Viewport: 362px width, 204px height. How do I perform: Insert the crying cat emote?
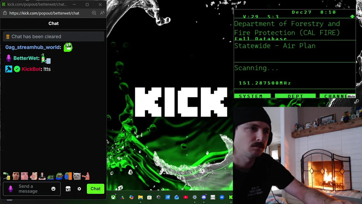(77, 176)
